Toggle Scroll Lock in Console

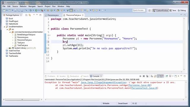click(x=155, y=76)
